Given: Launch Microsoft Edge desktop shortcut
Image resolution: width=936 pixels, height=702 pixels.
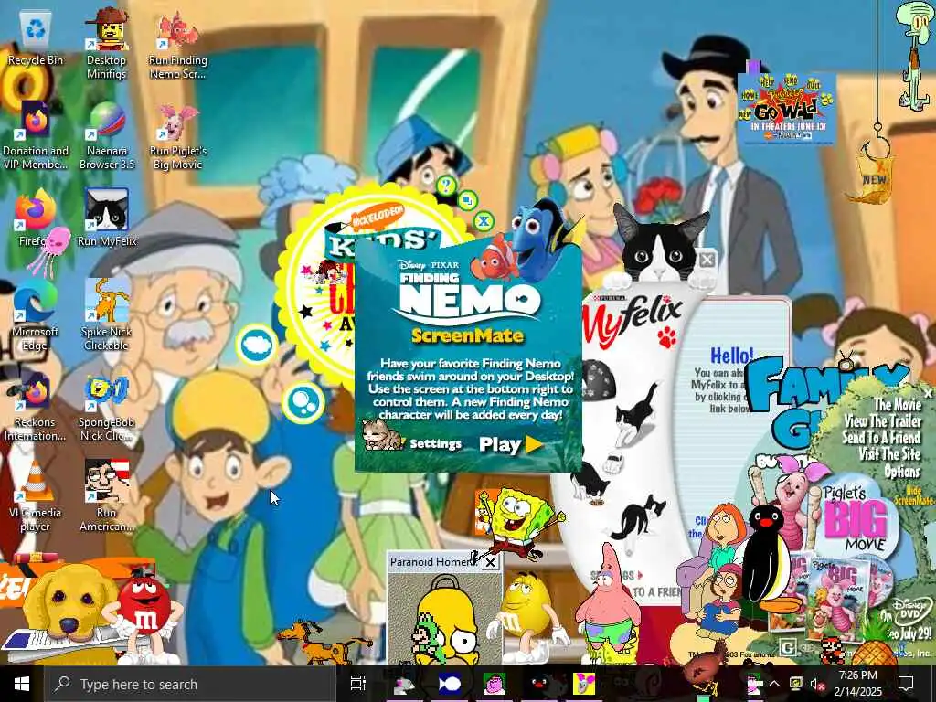Looking at the screenshot, I should point(36,316).
